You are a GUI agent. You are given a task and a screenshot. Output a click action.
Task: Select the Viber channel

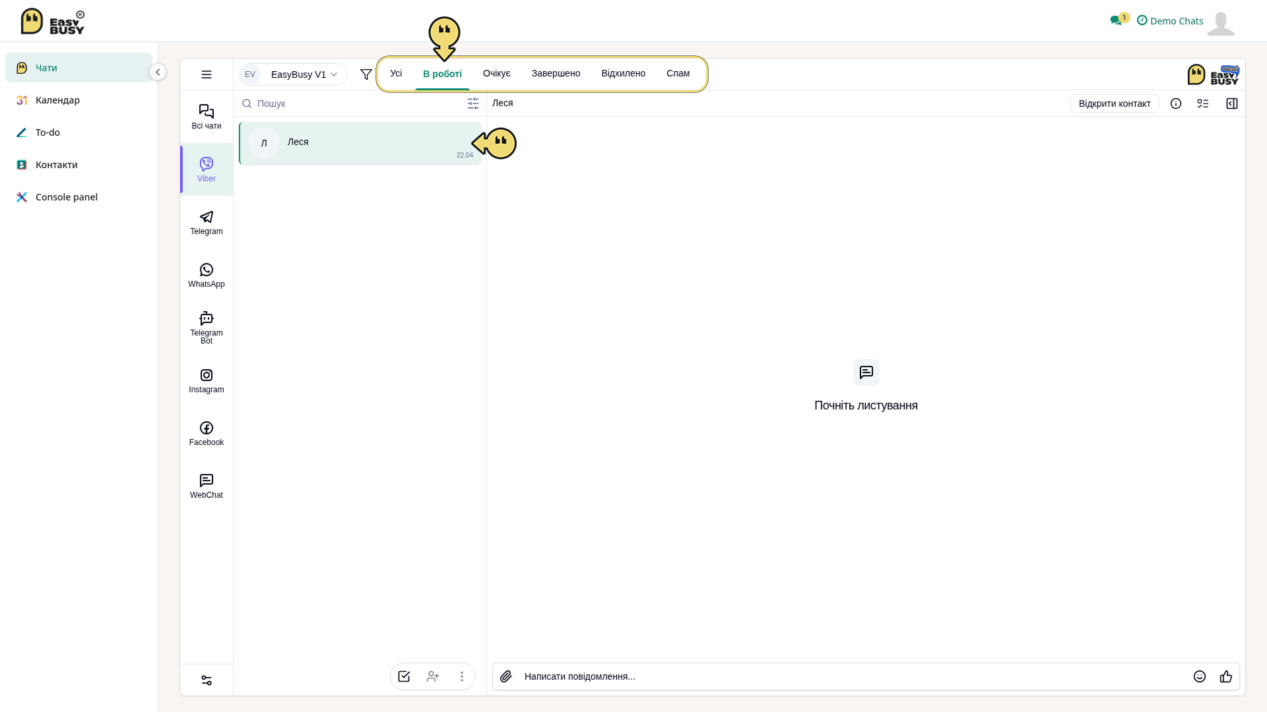click(207, 169)
